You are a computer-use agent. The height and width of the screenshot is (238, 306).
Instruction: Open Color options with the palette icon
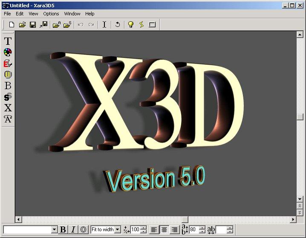tap(8, 52)
